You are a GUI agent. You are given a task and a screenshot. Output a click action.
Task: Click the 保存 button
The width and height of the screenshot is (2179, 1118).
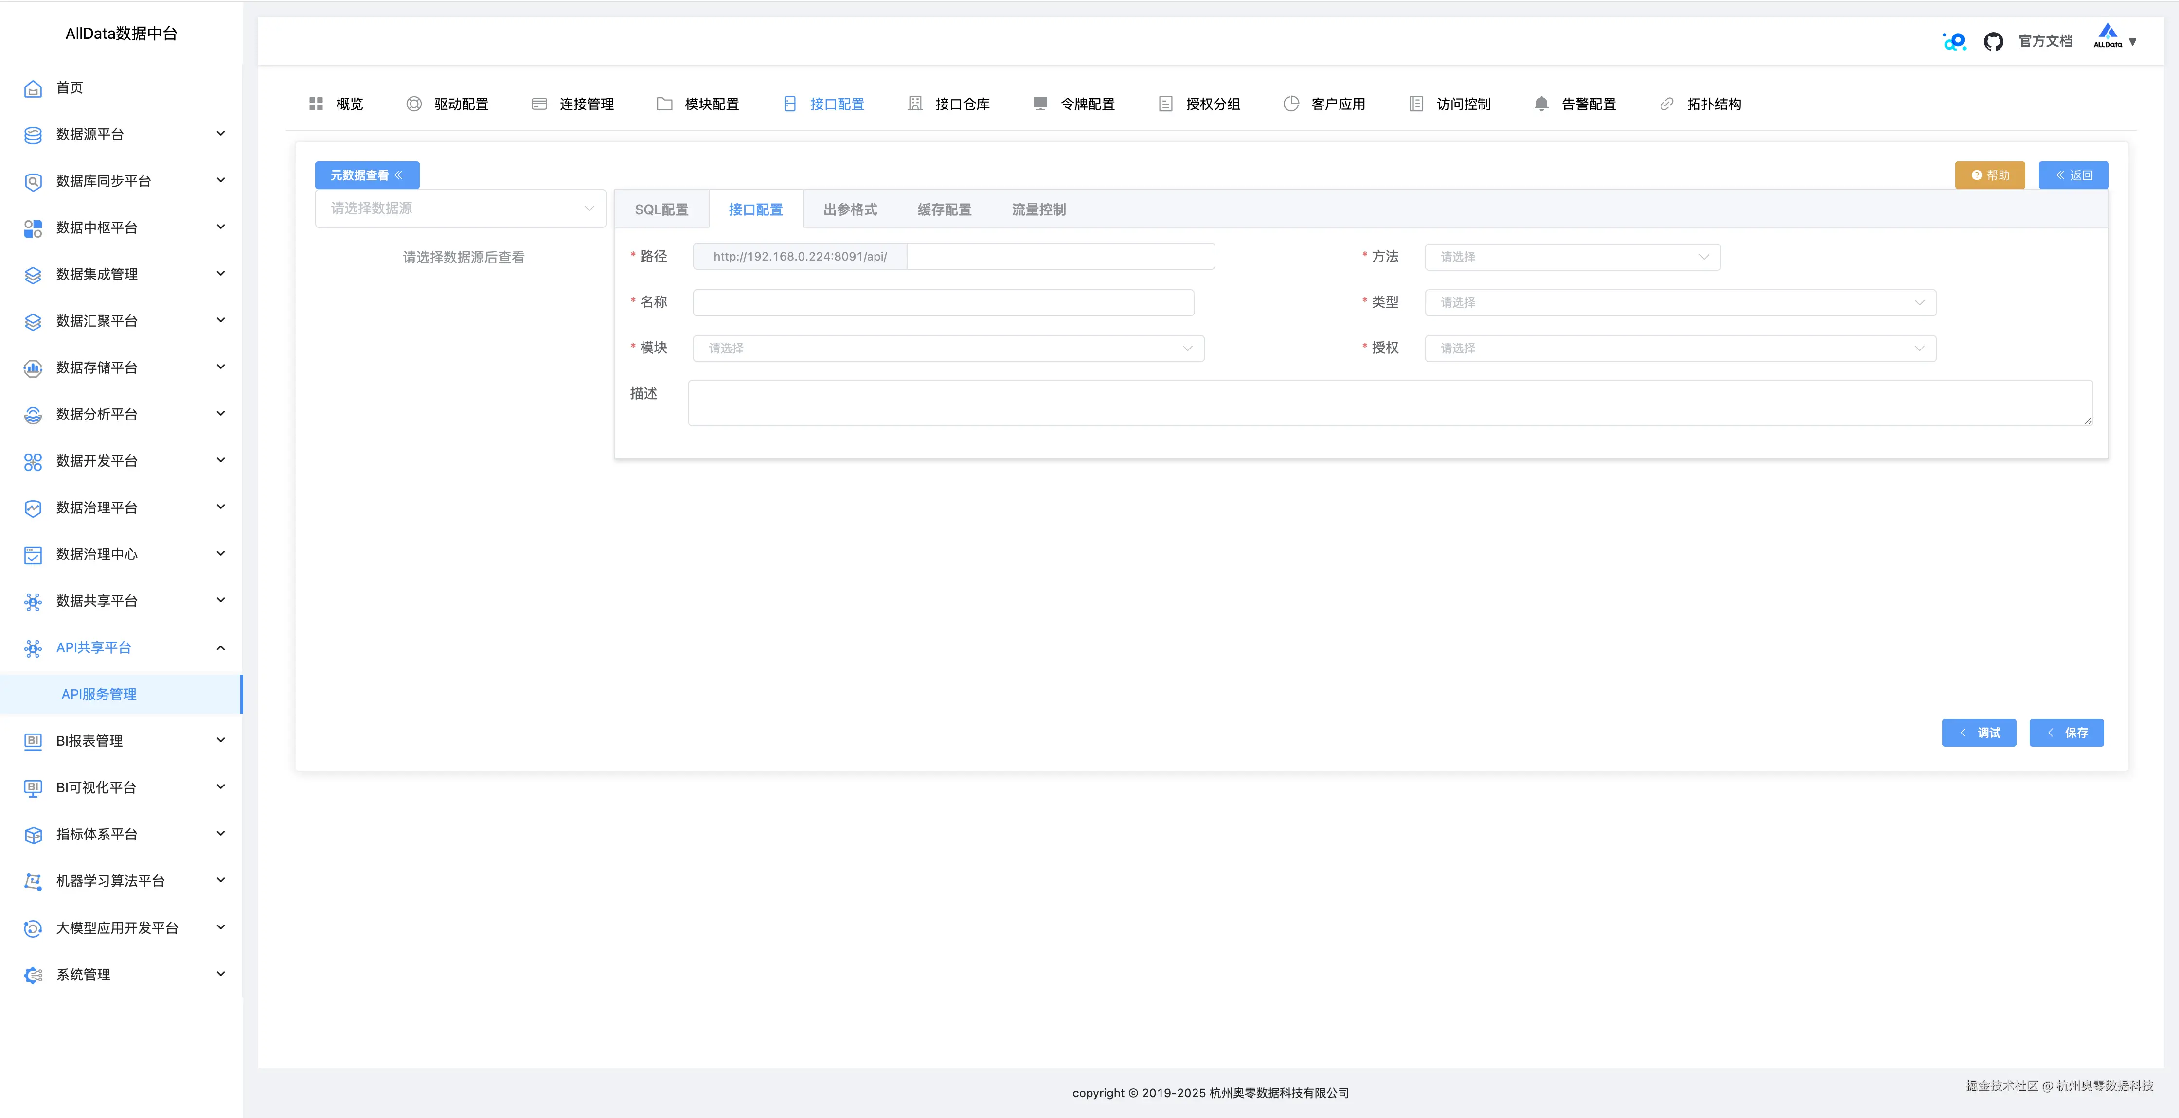tap(2066, 733)
